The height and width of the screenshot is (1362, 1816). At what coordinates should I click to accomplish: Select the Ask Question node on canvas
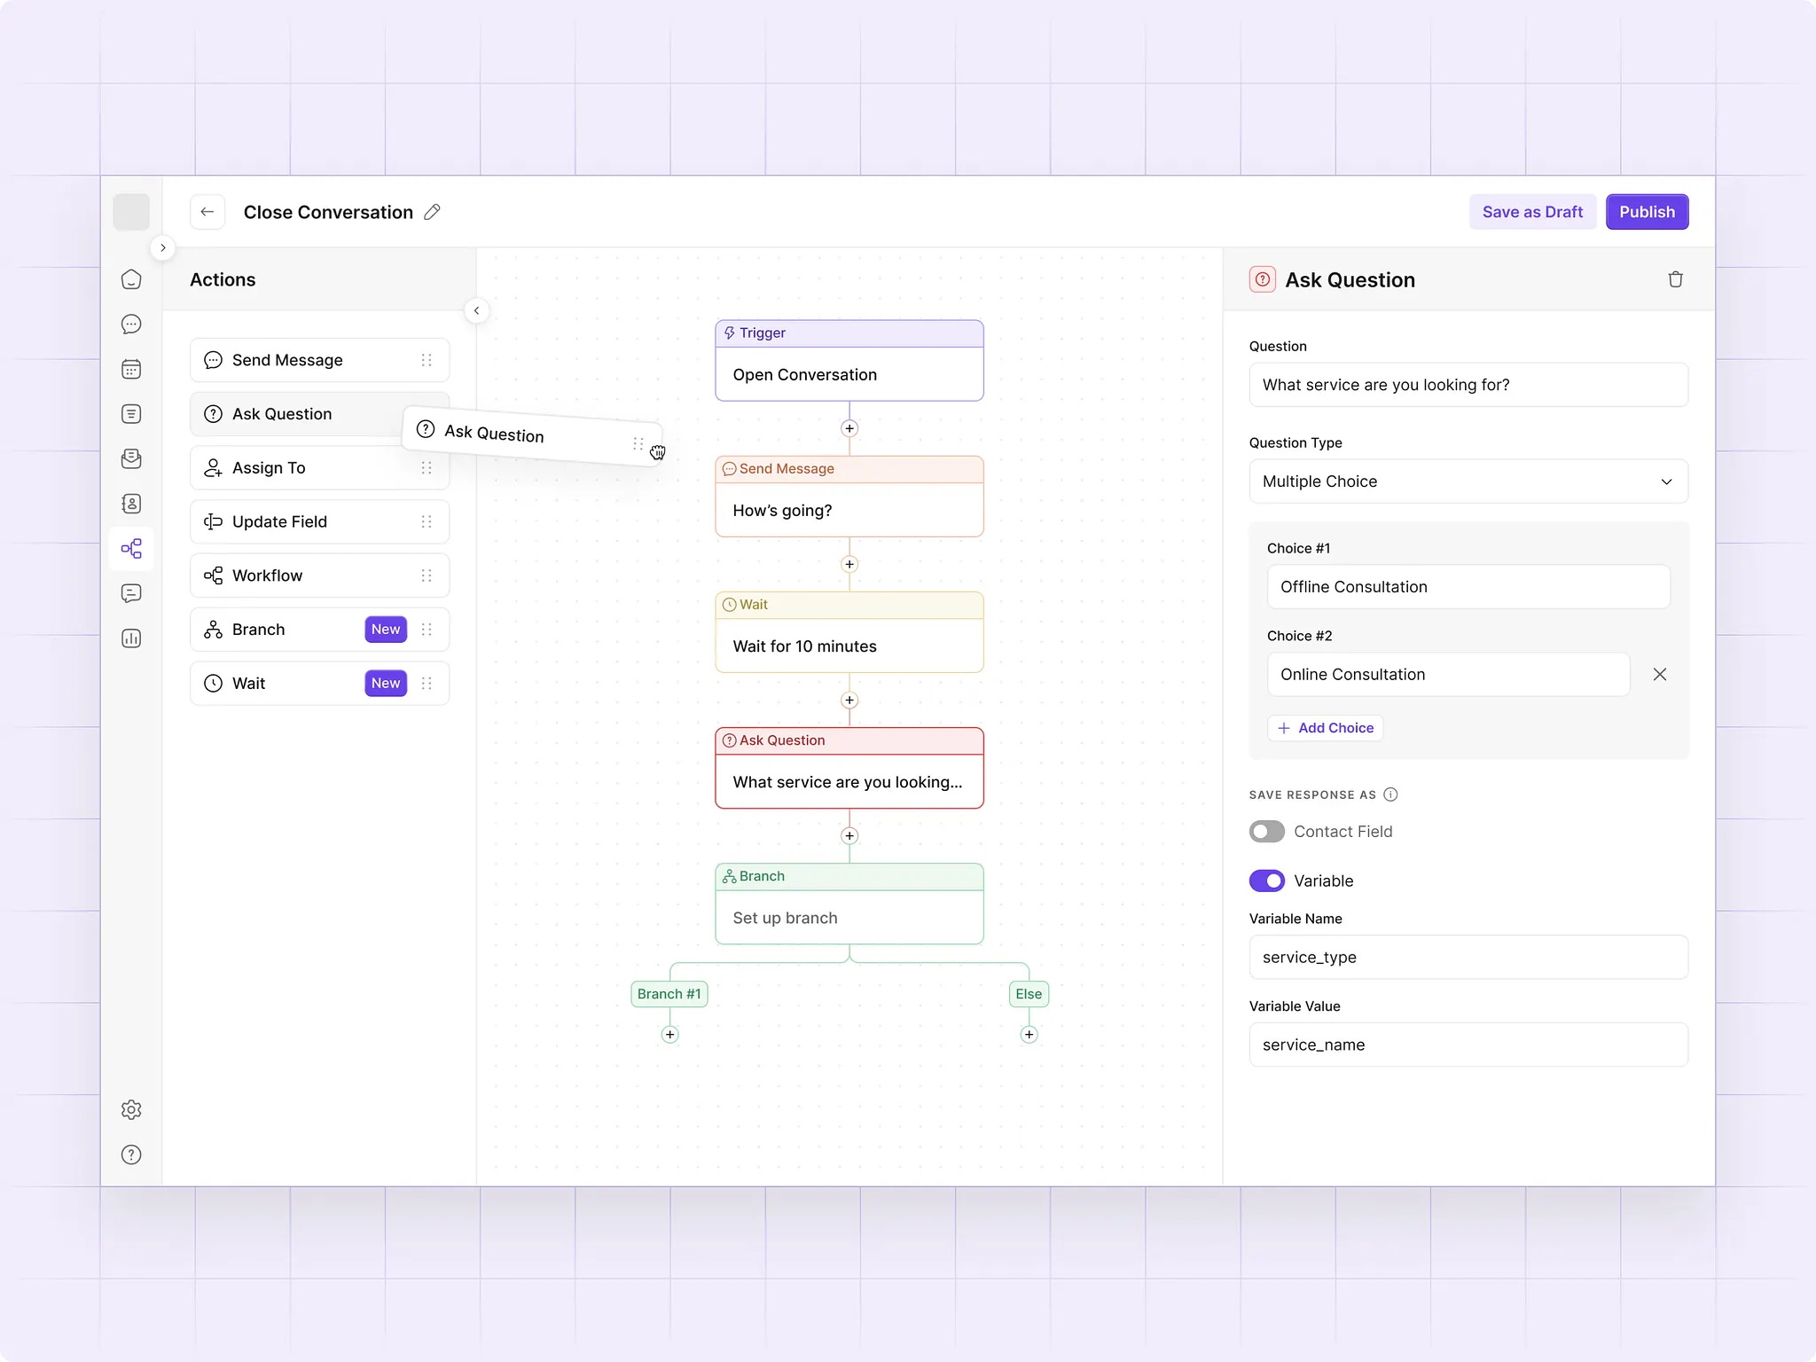[849, 768]
